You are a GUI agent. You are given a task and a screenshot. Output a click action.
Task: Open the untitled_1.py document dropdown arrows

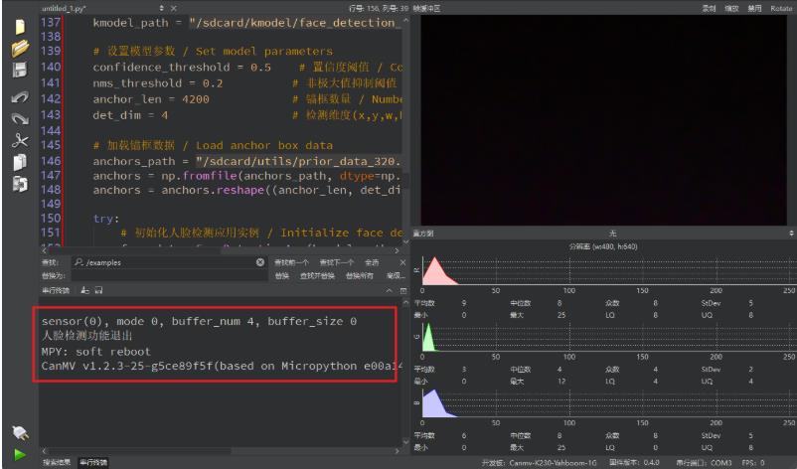point(162,8)
